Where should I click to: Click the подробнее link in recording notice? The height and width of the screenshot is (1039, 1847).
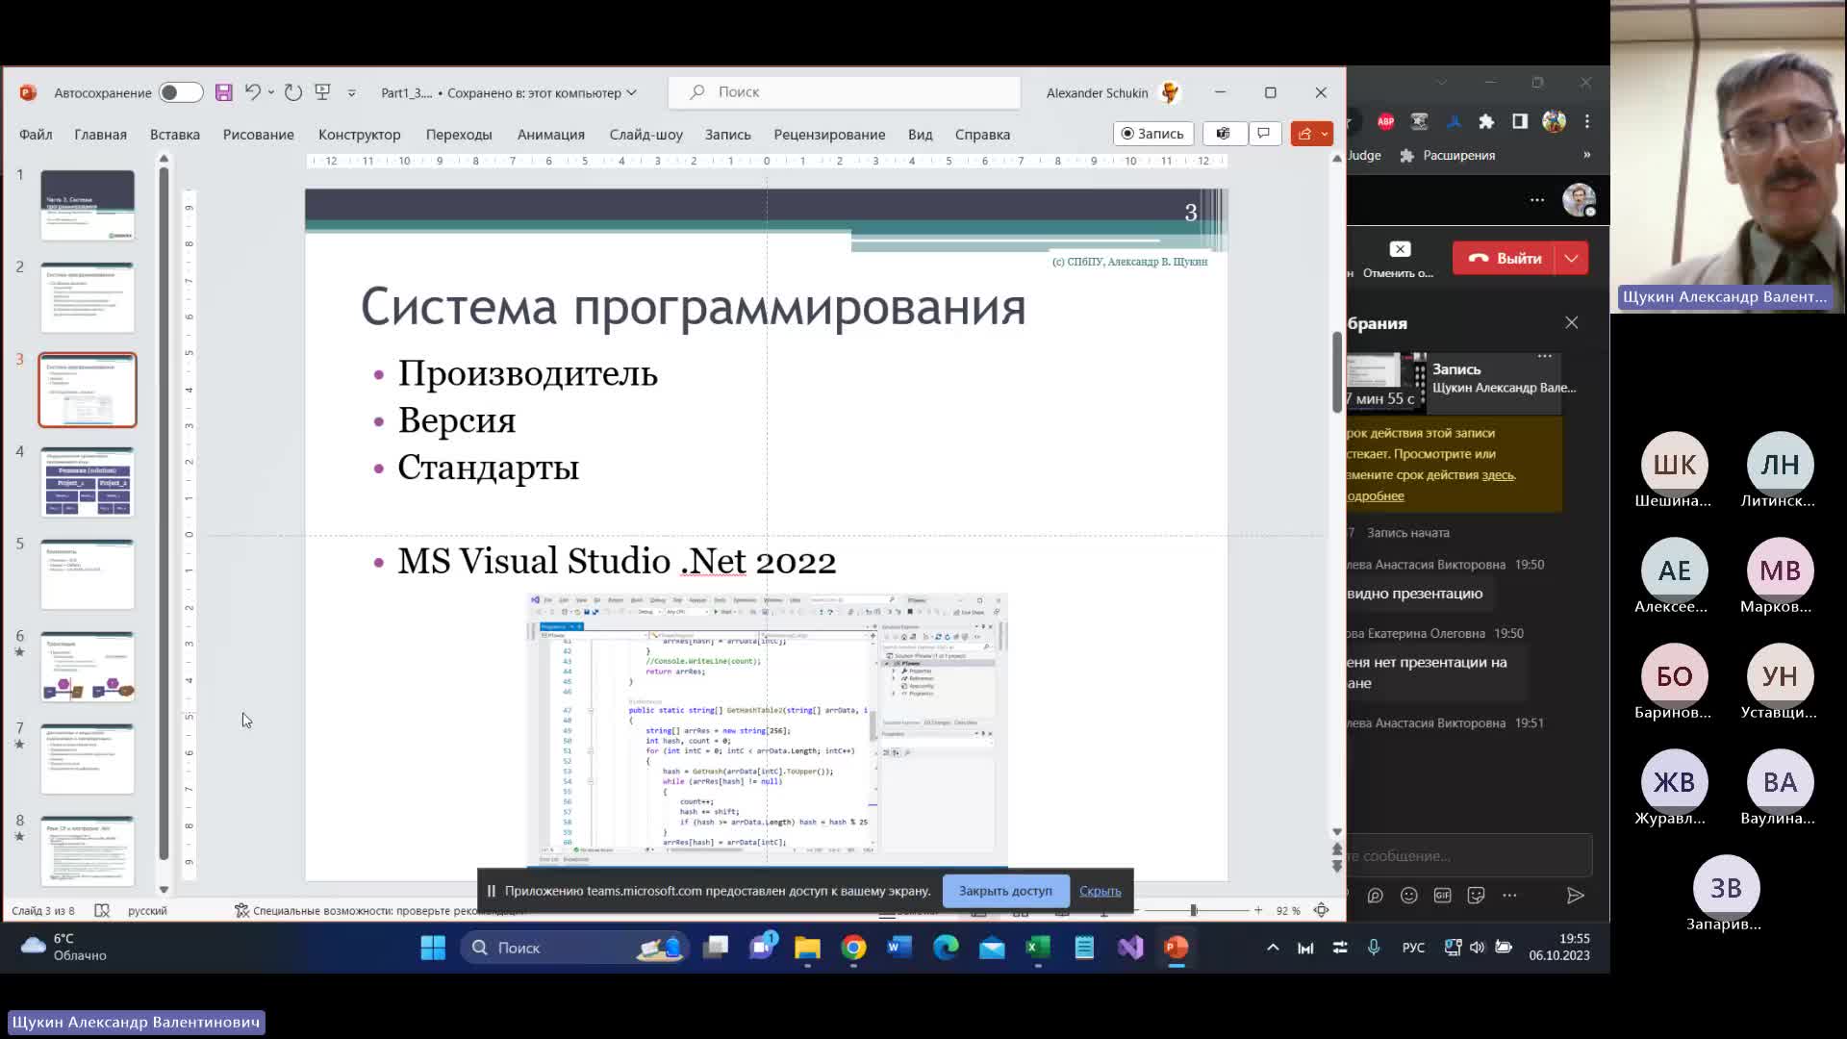coord(1376,496)
